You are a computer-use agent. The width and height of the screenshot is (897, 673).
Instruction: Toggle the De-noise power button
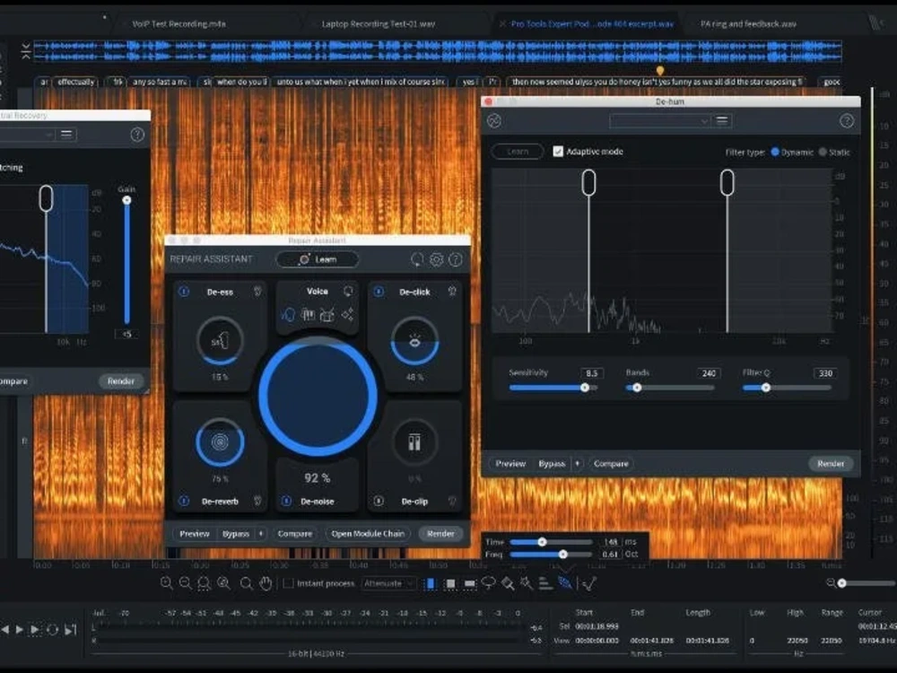tap(287, 501)
